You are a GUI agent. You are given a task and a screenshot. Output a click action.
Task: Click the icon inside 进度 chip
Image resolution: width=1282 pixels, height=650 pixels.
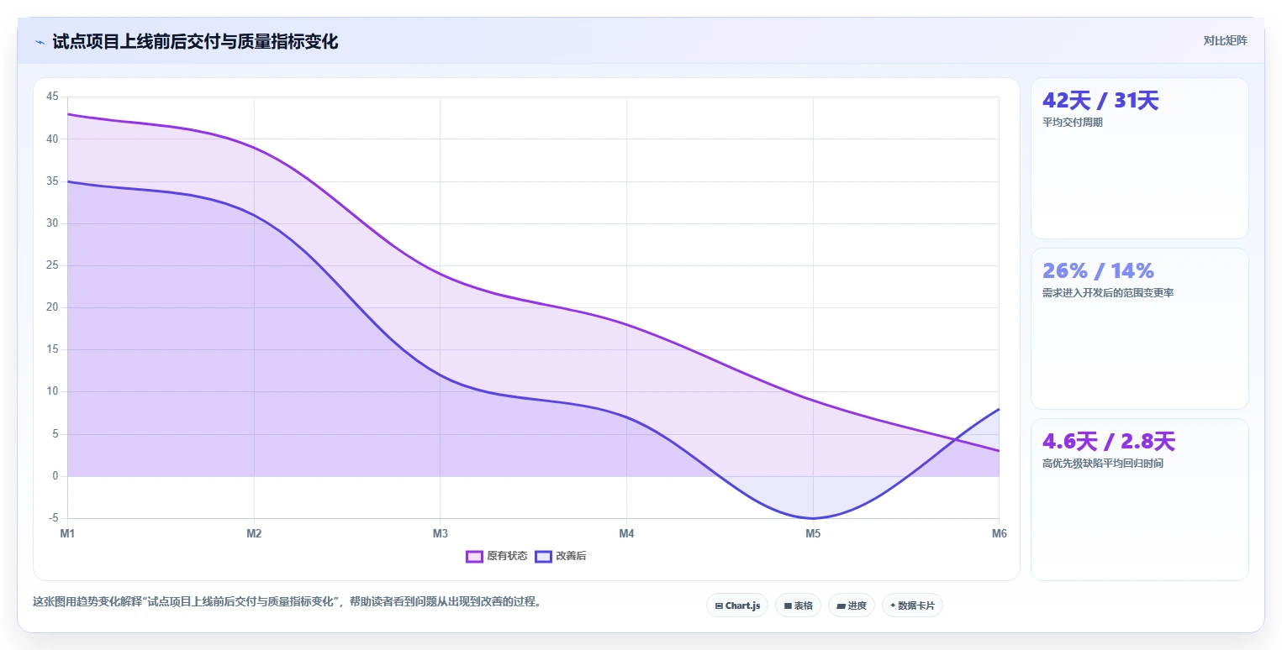click(x=841, y=605)
